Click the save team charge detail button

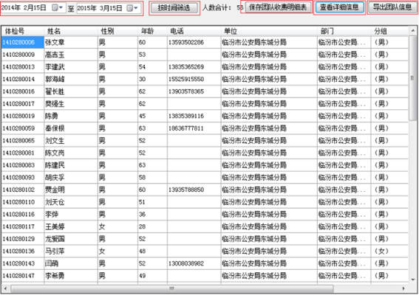tap(278, 7)
